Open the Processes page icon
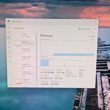This screenshot has width=110, height=110. tap(9, 33)
